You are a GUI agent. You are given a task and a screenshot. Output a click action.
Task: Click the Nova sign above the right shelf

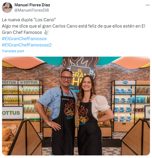pos(125,83)
